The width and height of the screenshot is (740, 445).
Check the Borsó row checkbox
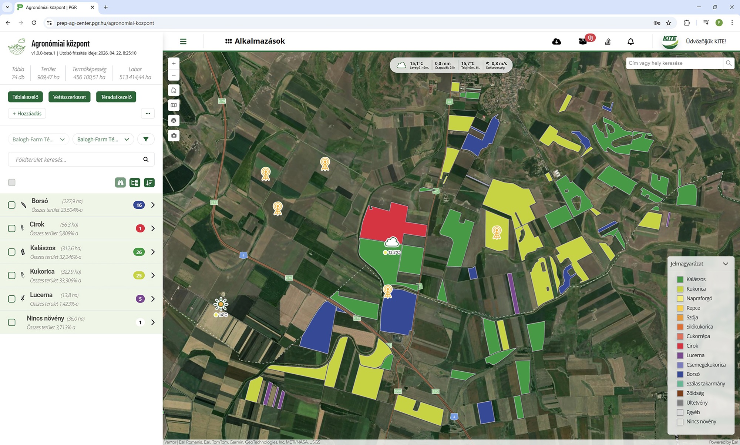12,205
